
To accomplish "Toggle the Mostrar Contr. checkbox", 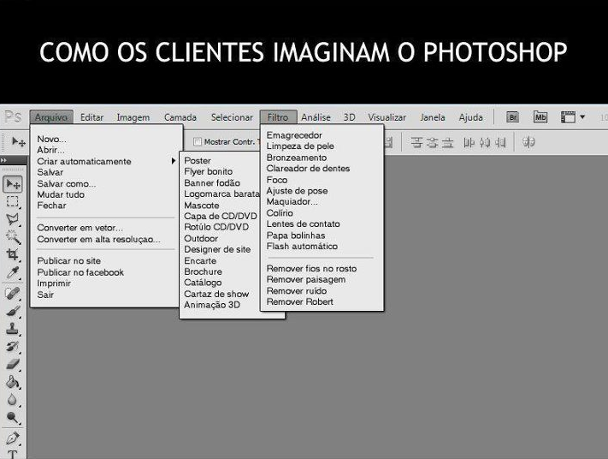I will [x=198, y=142].
